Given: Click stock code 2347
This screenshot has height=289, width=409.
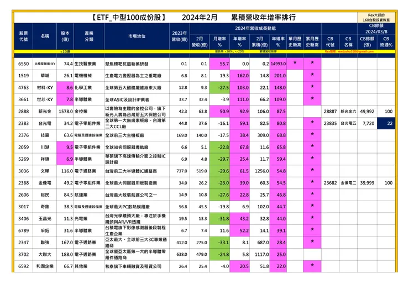Looking at the screenshot, I should pos(23,243).
